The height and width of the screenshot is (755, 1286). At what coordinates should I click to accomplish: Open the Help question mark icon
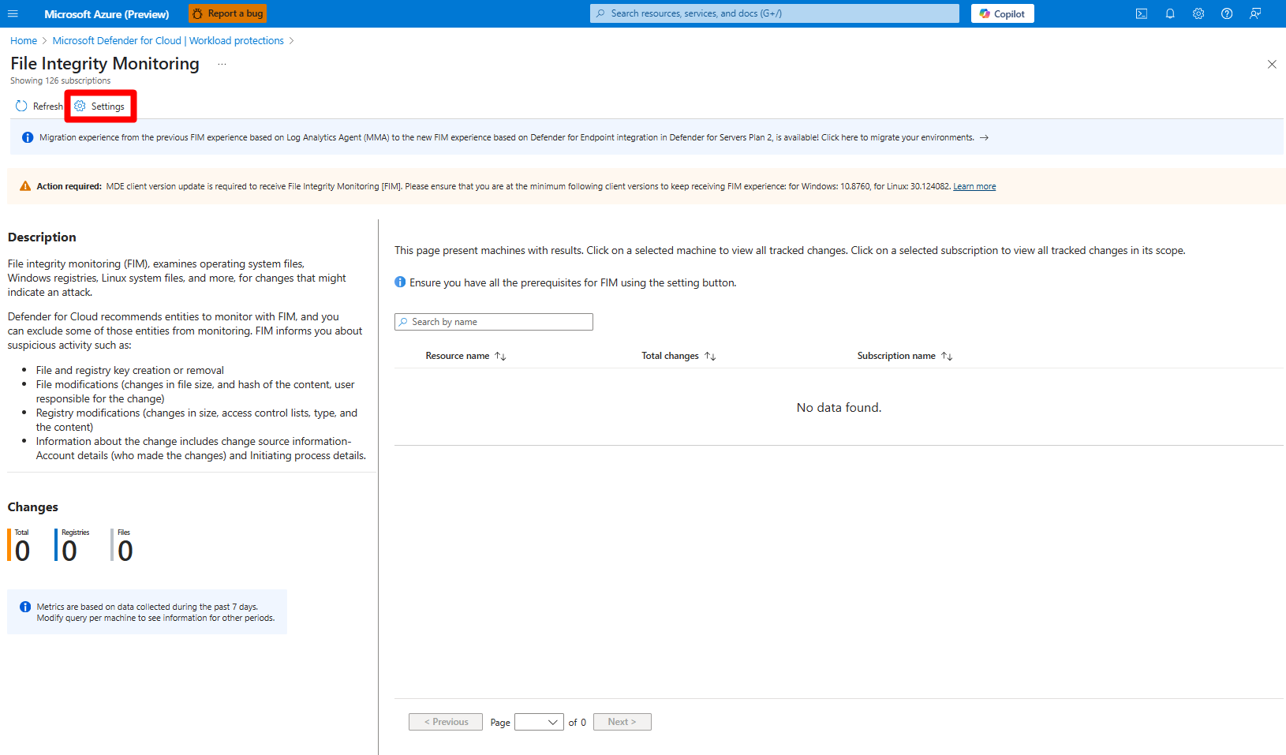tap(1227, 13)
